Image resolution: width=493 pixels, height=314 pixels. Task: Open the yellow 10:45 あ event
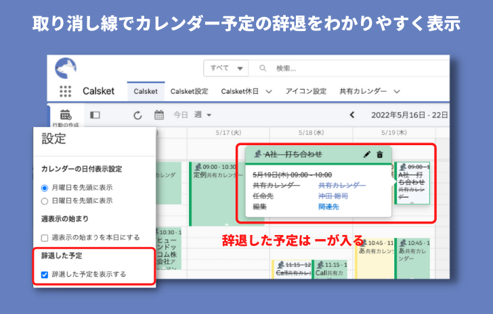point(374,258)
